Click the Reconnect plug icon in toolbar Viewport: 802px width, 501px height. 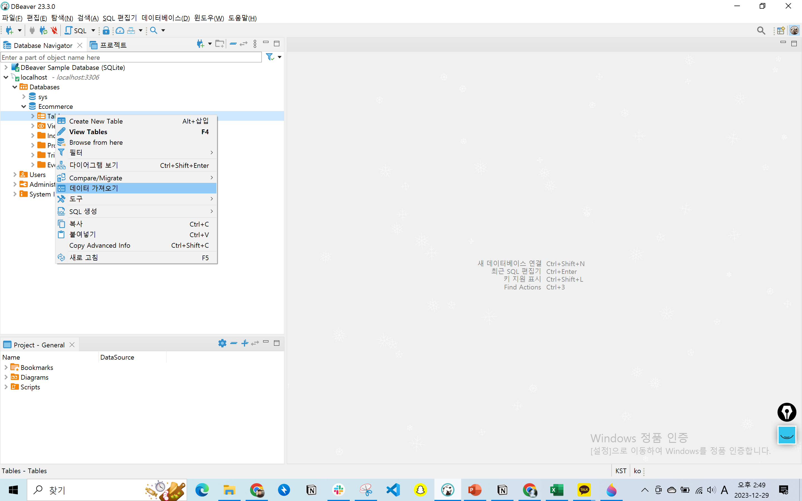tap(43, 31)
